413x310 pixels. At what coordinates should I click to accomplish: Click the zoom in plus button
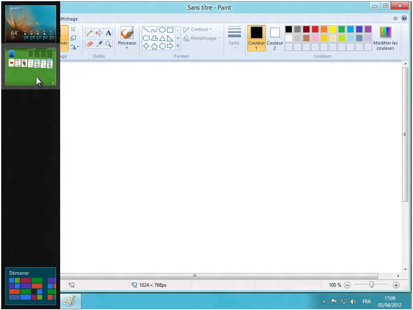(396, 285)
